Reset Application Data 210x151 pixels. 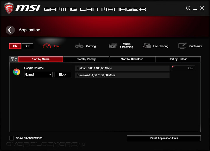164,138
